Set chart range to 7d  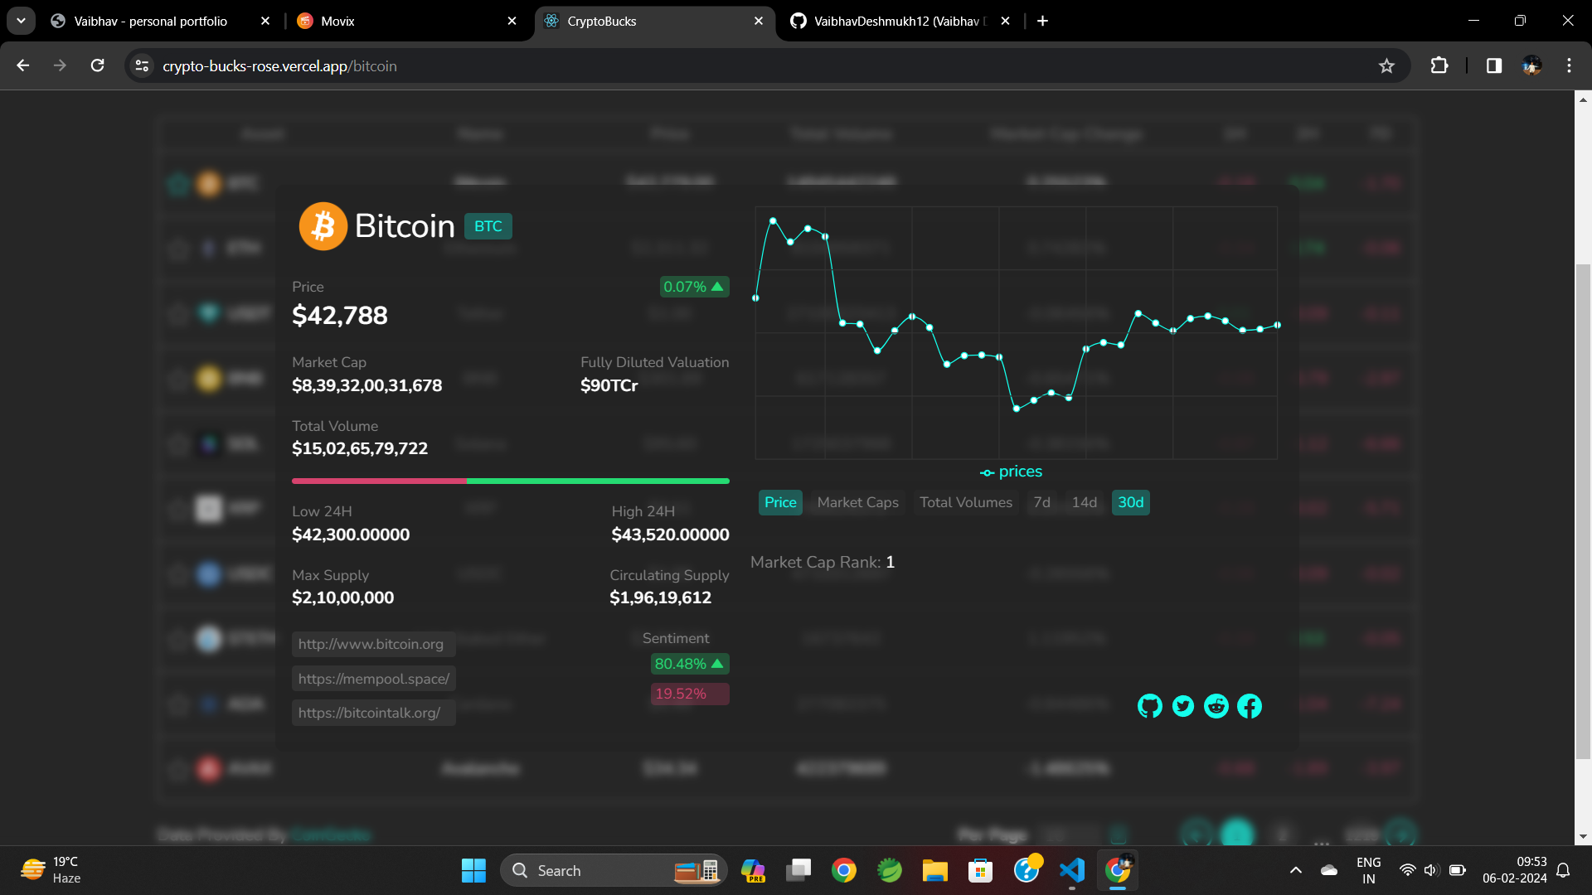click(x=1042, y=502)
